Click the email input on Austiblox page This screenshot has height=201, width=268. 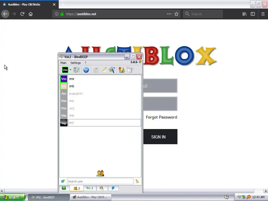(x=160, y=86)
